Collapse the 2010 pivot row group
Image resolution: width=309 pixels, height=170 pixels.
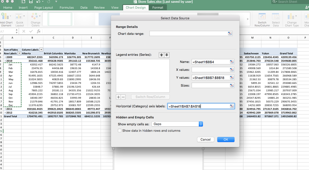point(5,61)
